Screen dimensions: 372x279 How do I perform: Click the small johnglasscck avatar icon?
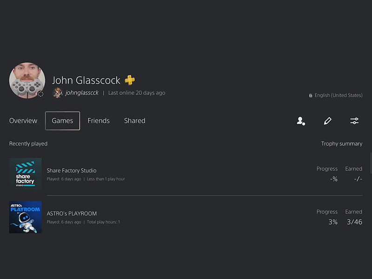point(57,93)
